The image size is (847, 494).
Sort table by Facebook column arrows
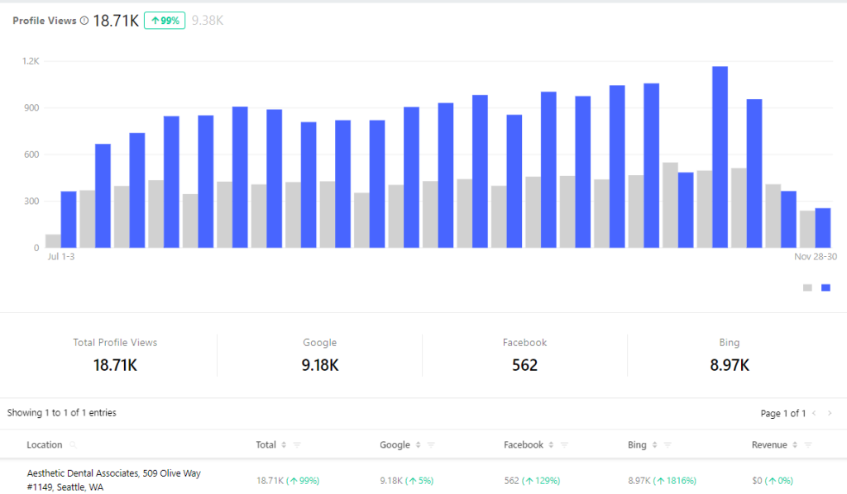click(x=551, y=445)
